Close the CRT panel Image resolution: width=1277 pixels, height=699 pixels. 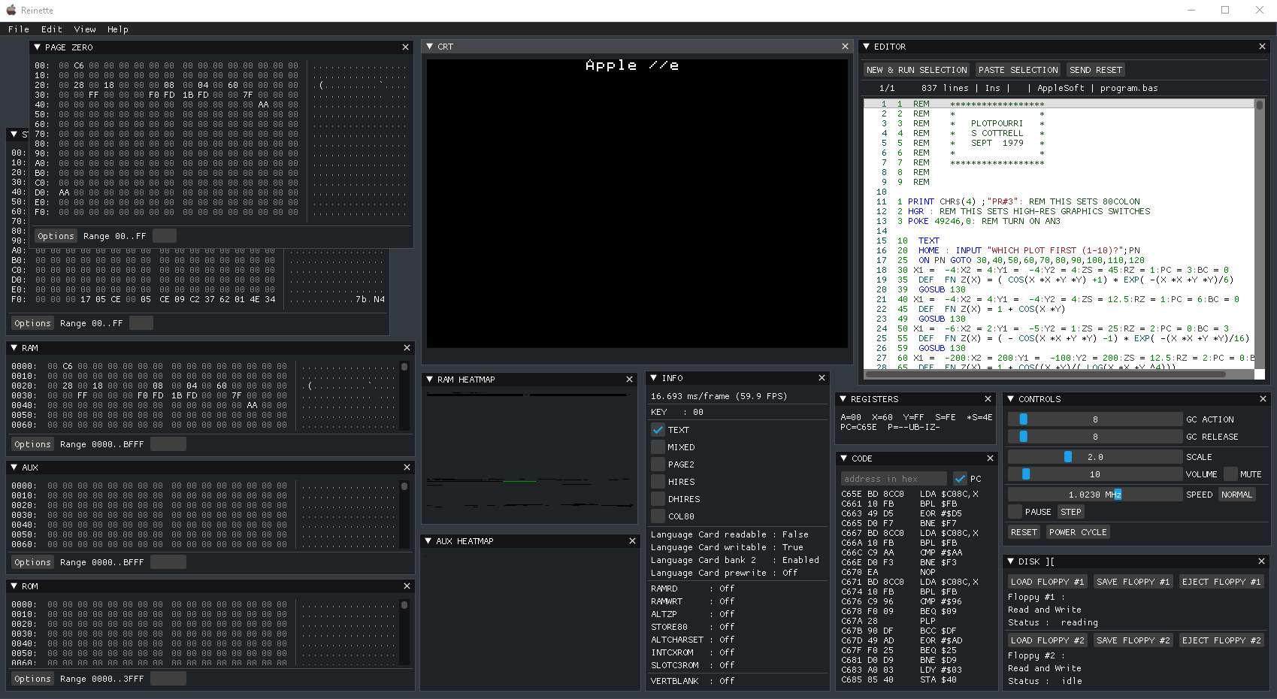845,47
